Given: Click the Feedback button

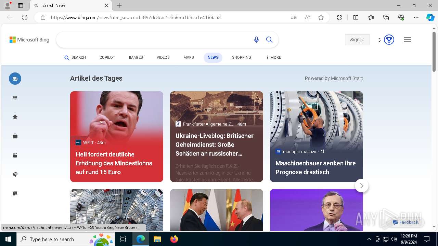Looking at the screenshot, I should [x=406, y=222].
